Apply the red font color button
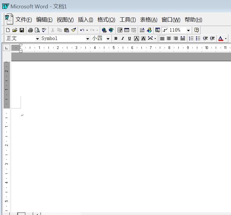The height and width of the screenshot is (215, 231). (x=221, y=39)
